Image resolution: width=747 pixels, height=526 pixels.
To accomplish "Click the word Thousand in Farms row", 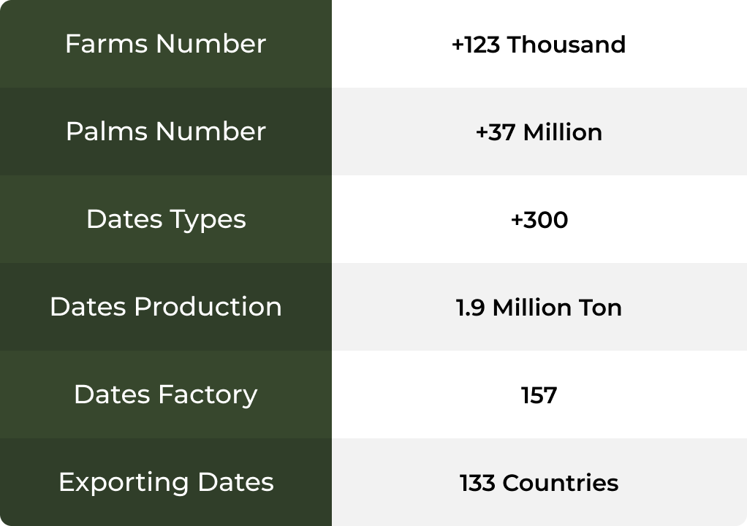I will point(566,45).
